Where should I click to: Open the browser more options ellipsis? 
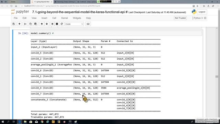tap(218, 6)
